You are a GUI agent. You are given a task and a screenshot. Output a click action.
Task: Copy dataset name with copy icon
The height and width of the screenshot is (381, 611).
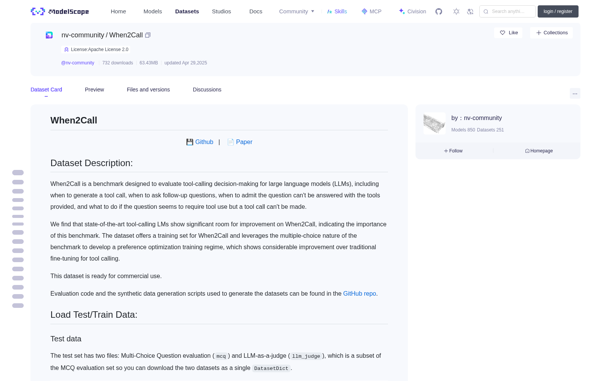(x=148, y=35)
